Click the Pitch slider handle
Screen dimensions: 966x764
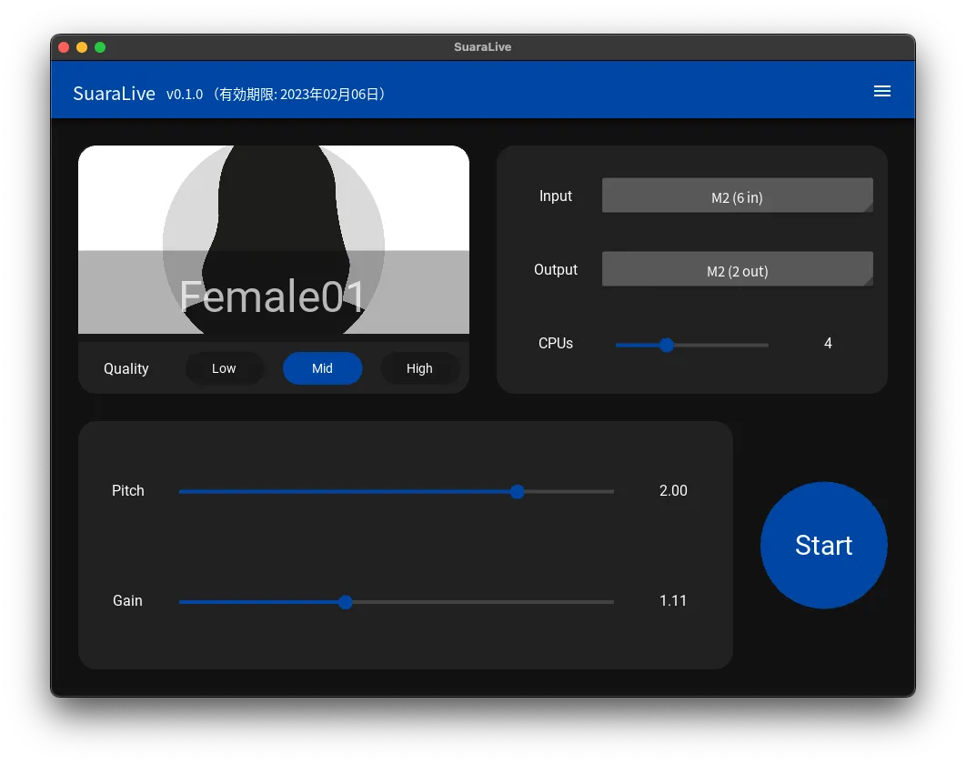point(518,492)
